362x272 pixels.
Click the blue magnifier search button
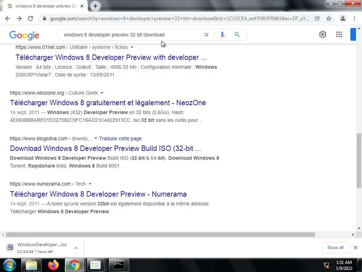[237, 35]
